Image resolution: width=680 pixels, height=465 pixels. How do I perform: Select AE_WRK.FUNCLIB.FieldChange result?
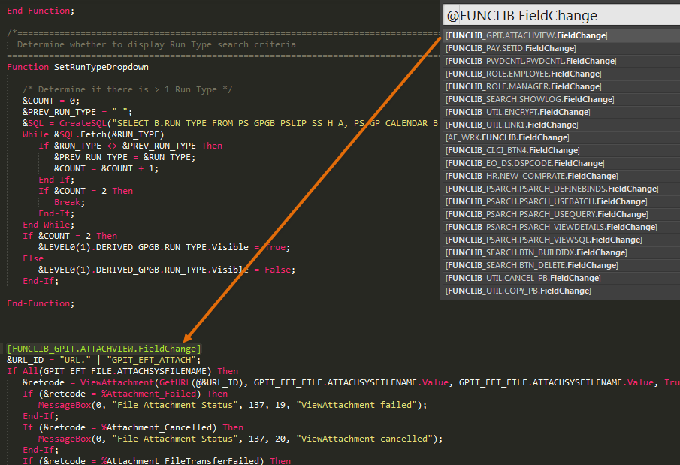click(x=562, y=137)
